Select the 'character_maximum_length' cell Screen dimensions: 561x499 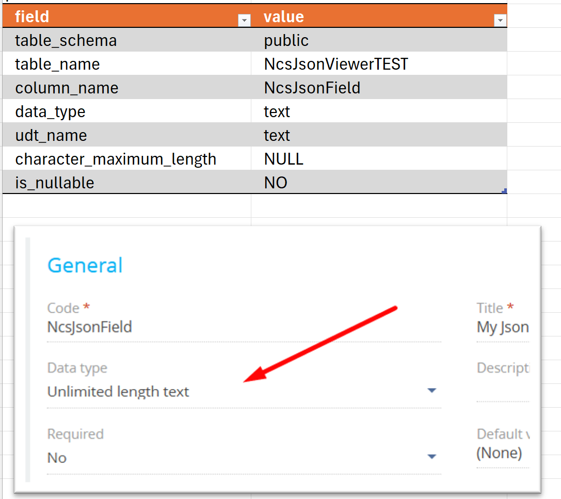pyautogui.click(x=126, y=158)
